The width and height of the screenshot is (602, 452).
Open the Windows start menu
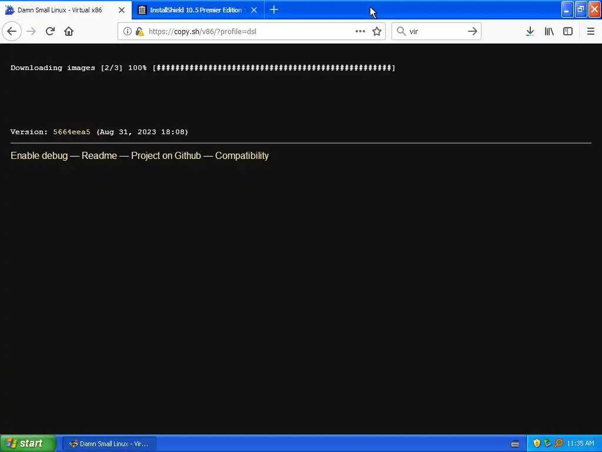[x=28, y=443]
